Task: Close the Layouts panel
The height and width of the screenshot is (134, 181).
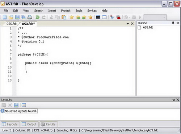Action: point(178,100)
